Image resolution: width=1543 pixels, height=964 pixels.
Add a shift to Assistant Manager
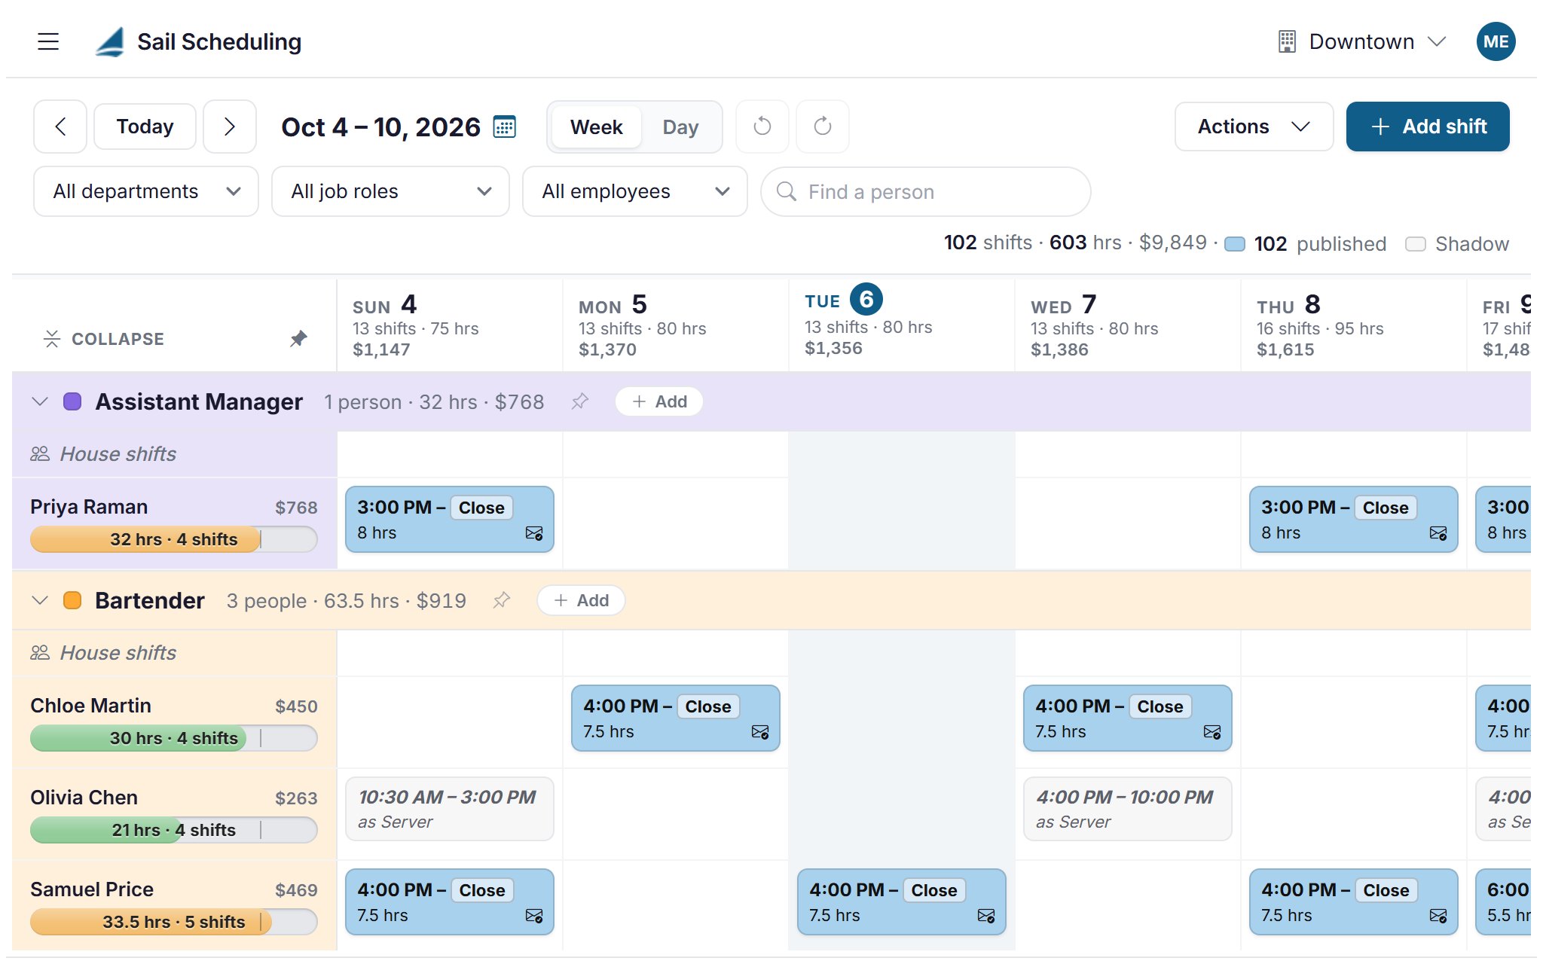[659, 401]
